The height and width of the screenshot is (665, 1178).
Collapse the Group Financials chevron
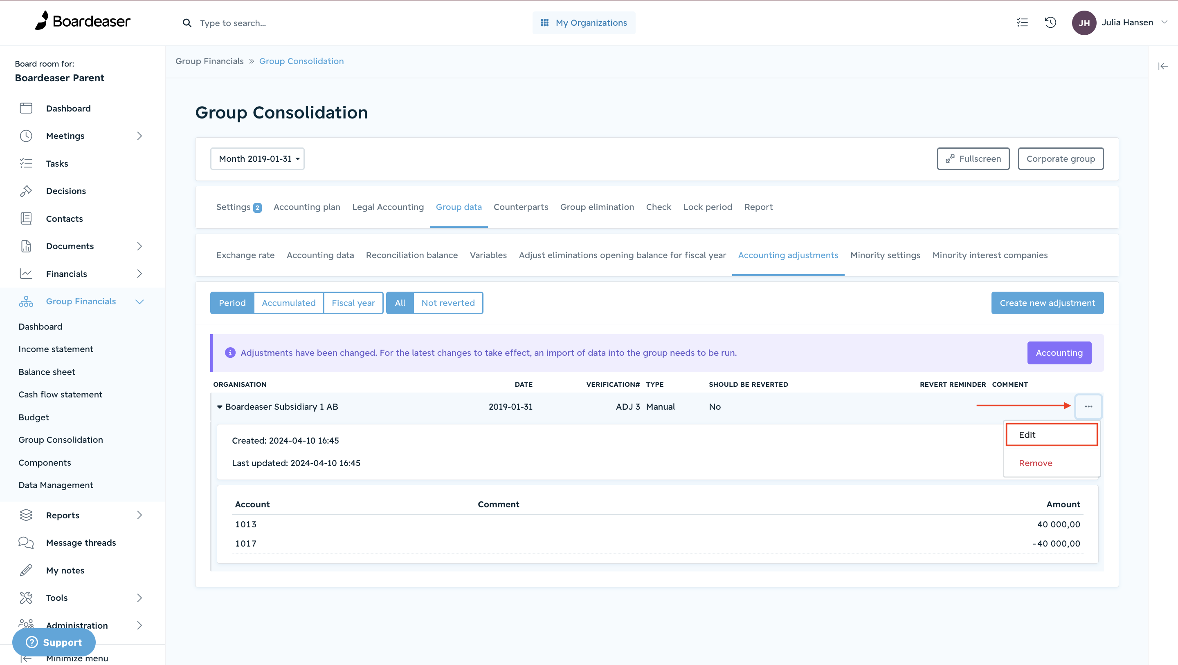[139, 302]
